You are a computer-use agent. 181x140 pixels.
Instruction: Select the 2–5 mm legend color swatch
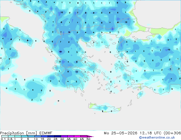25,136
